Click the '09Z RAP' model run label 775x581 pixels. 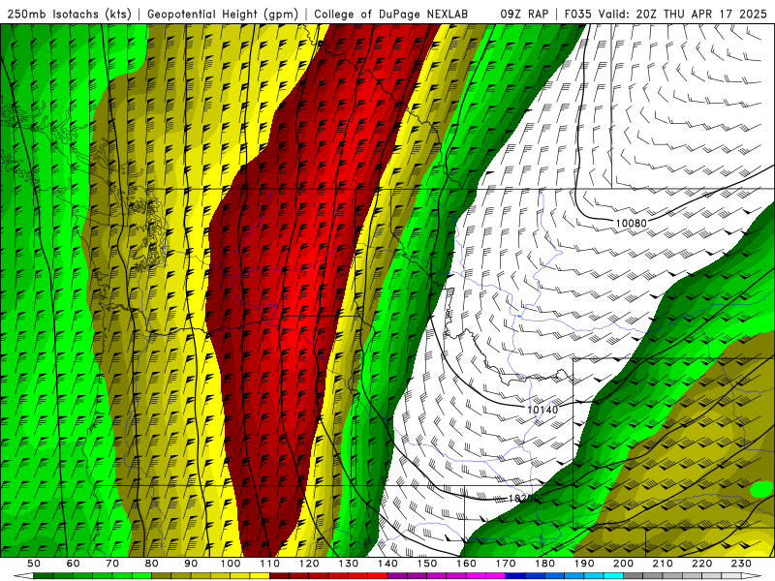524,14
